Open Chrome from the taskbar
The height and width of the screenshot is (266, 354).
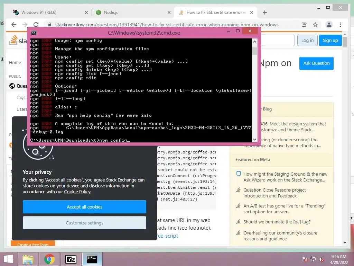click(x=49, y=259)
